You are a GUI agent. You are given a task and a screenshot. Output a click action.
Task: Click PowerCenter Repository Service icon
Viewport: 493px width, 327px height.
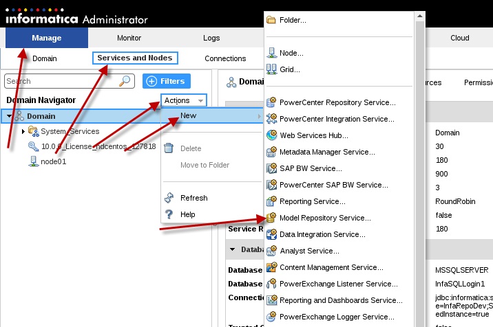(271, 102)
